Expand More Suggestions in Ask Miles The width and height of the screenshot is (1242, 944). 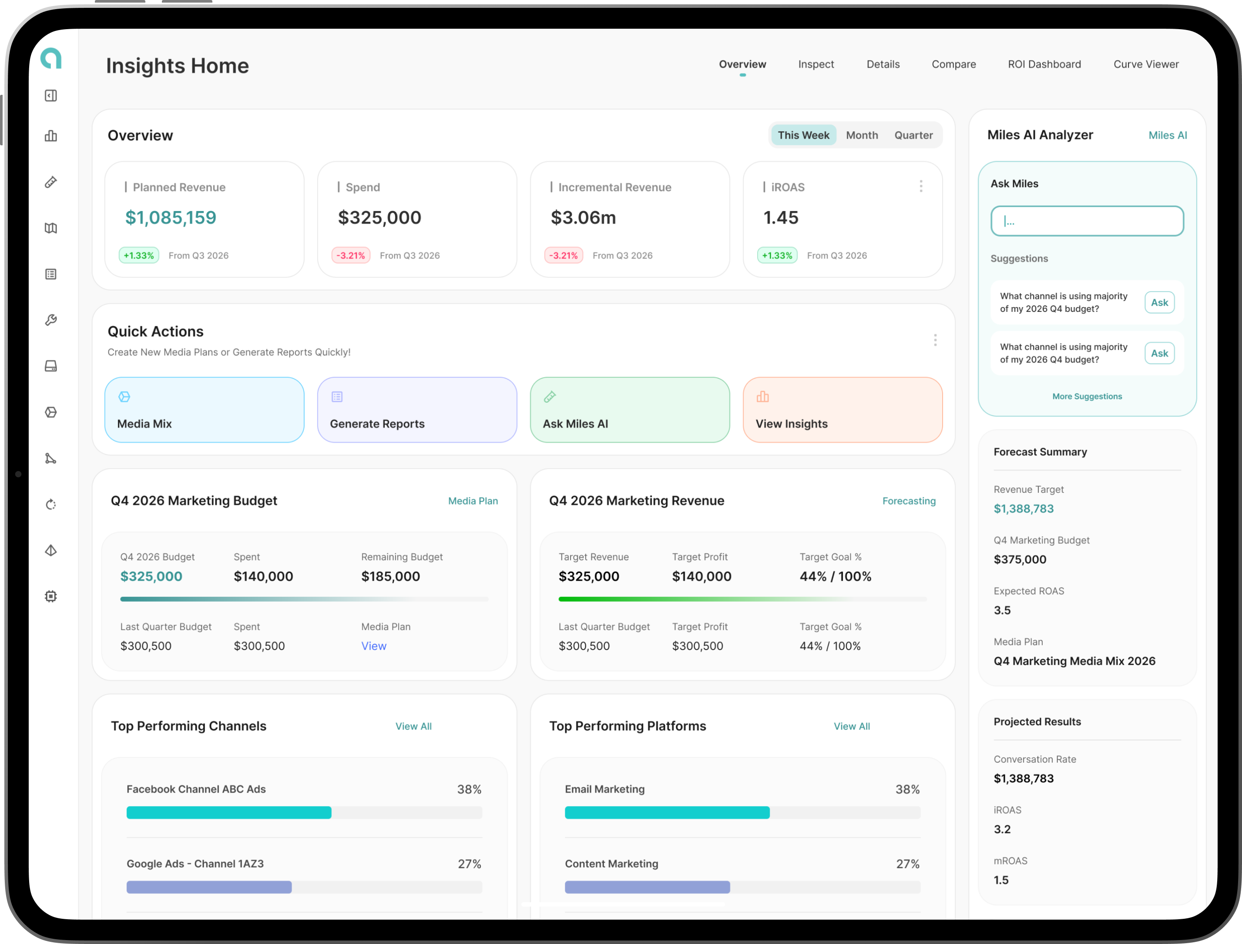tap(1087, 397)
